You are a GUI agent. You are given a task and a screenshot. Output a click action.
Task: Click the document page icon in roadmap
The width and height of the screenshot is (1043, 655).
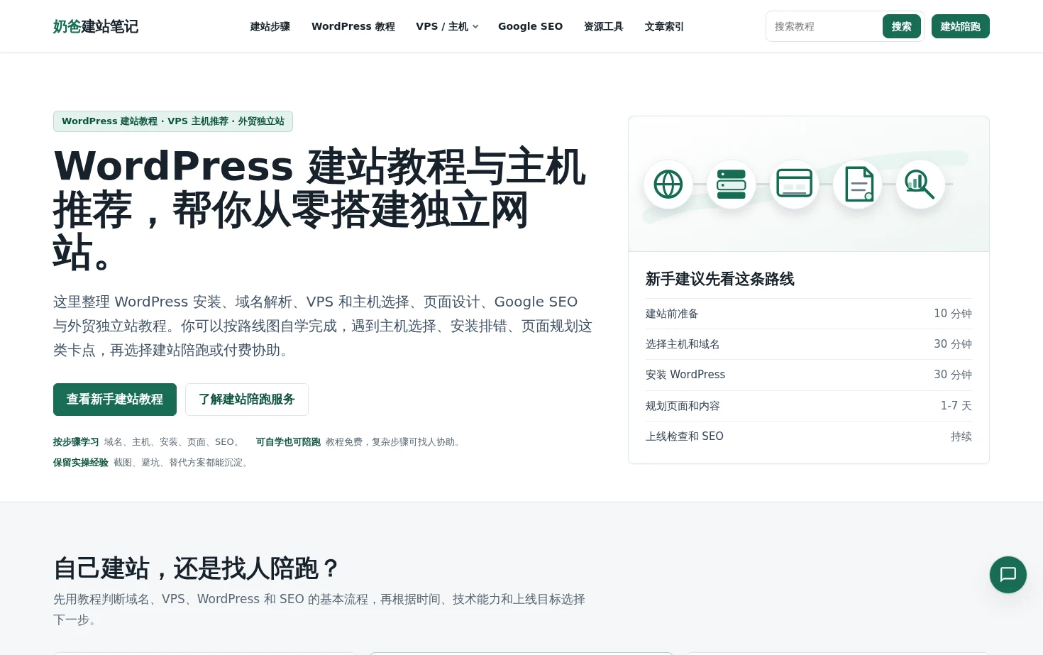858,185
